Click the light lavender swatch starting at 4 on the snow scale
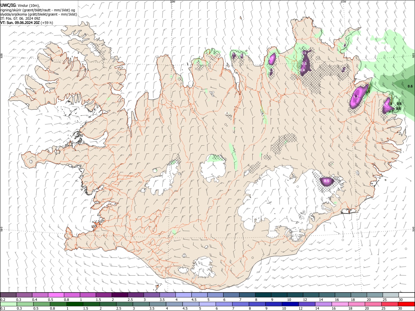This screenshot has height=311, width=415. (184, 295)
